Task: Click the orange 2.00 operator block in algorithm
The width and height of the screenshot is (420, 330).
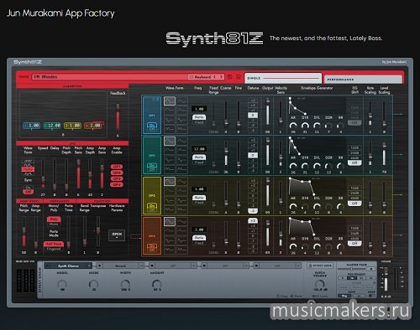Action: pos(93,126)
